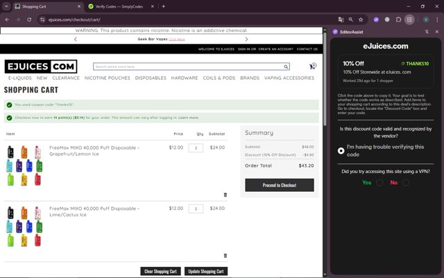Click Proceed to Checkout button
Viewport: 444px width, 278px height.
pyautogui.click(x=280, y=186)
